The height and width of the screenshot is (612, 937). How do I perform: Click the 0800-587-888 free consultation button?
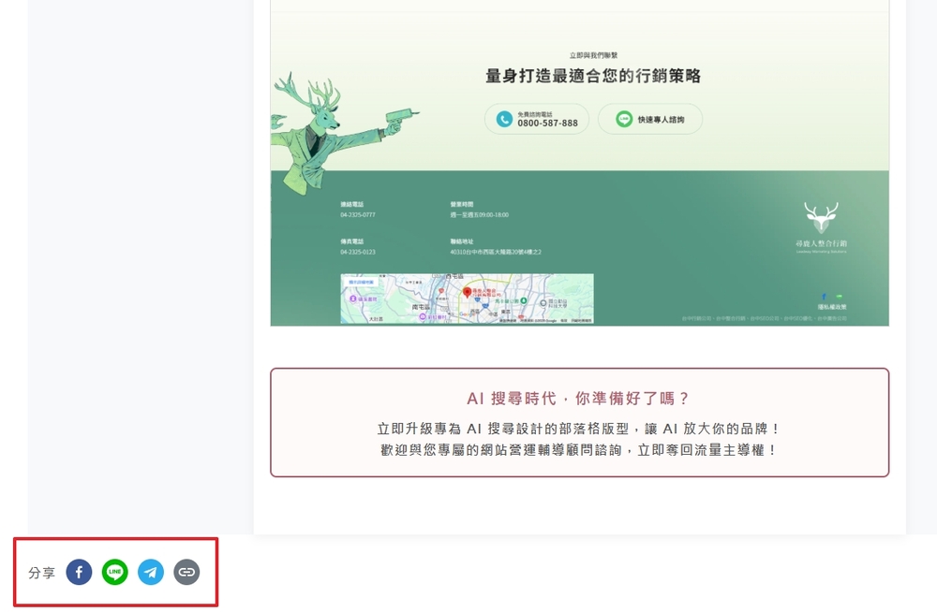coord(537,119)
